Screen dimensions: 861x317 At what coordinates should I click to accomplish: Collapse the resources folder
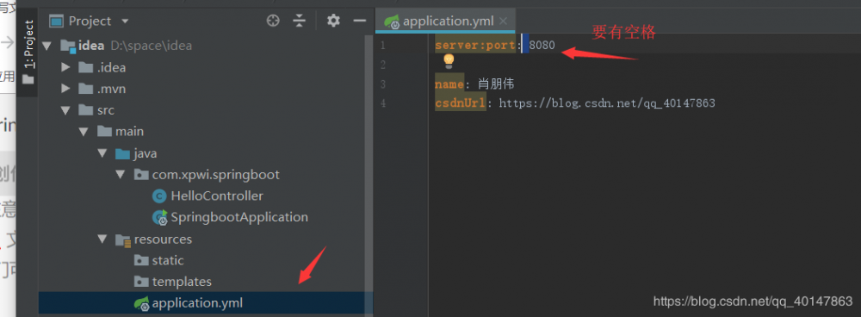[x=102, y=239]
